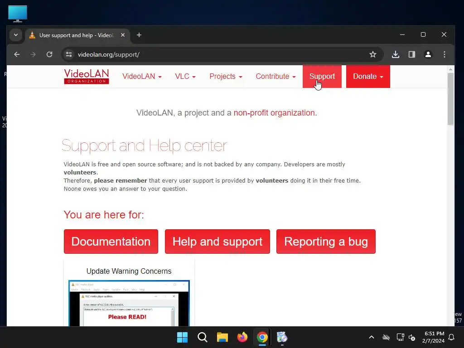464x348 pixels.
Task: Go back to the previous page
Action: pyautogui.click(x=17, y=54)
